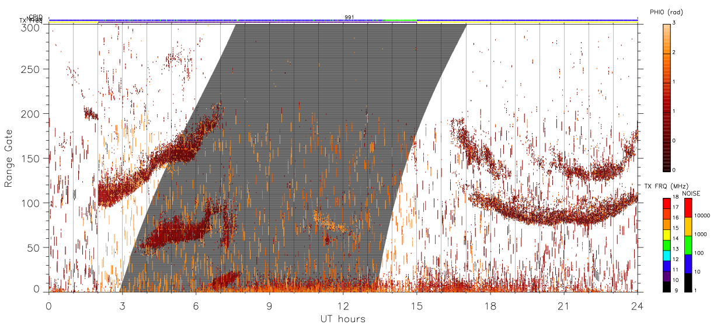Click the UT hours axis label
The image size is (717, 331).
click(x=342, y=319)
